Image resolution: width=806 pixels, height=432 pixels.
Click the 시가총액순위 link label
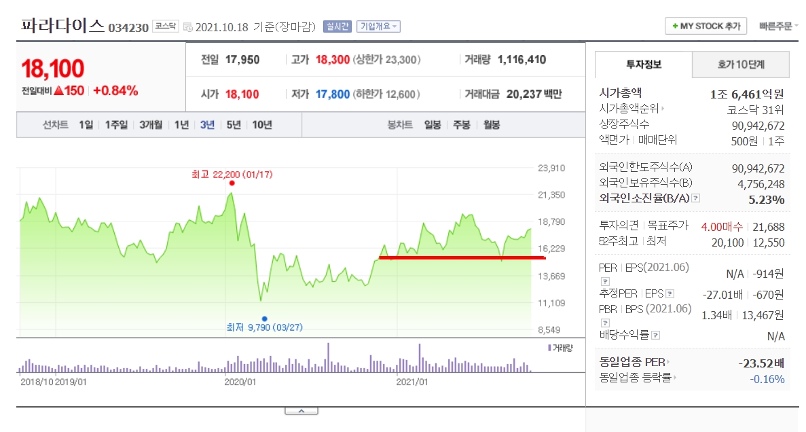coord(629,109)
